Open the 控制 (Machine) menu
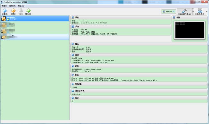 (x=12, y=6)
